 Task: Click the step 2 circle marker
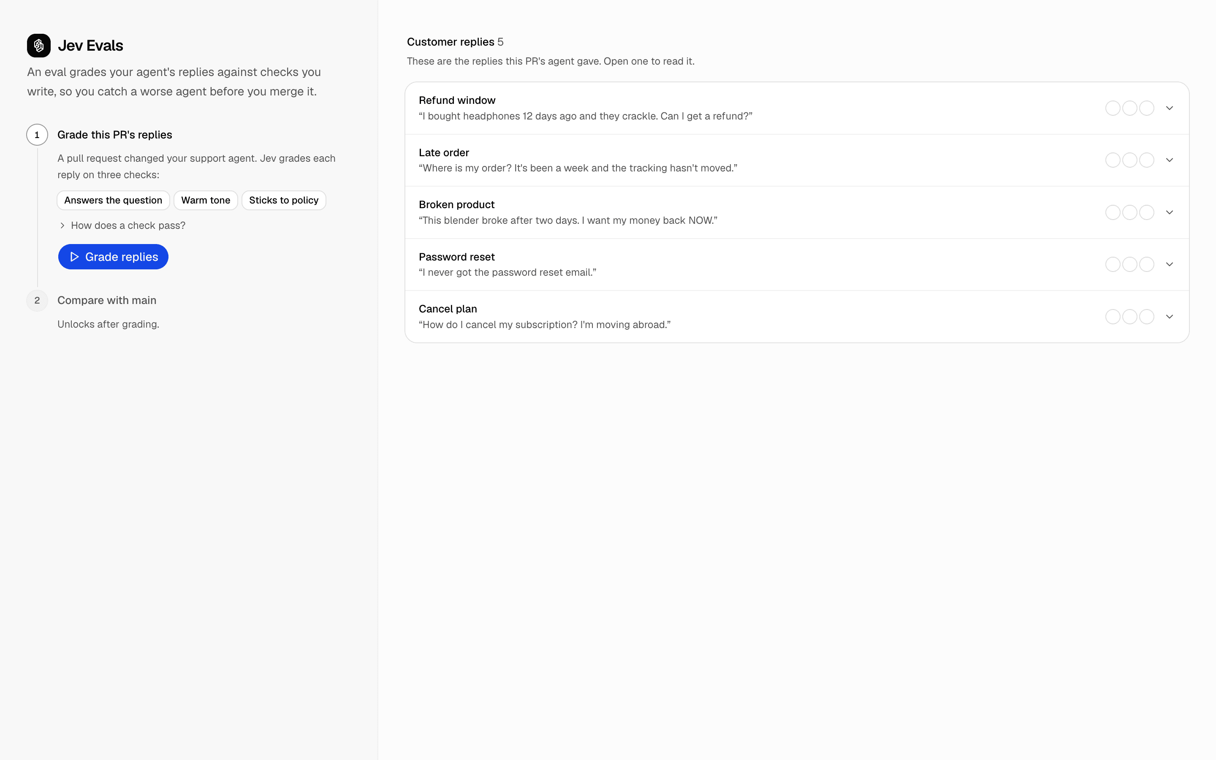point(37,301)
